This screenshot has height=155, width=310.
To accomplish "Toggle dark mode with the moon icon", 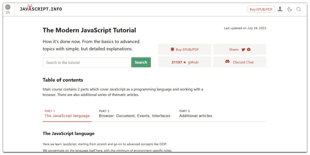I will (x=290, y=9).
